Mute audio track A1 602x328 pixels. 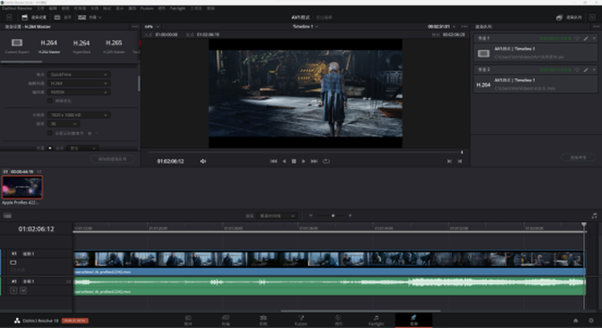pos(23,291)
